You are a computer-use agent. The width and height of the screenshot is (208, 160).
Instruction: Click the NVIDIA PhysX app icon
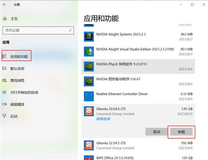[x=89, y=67]
